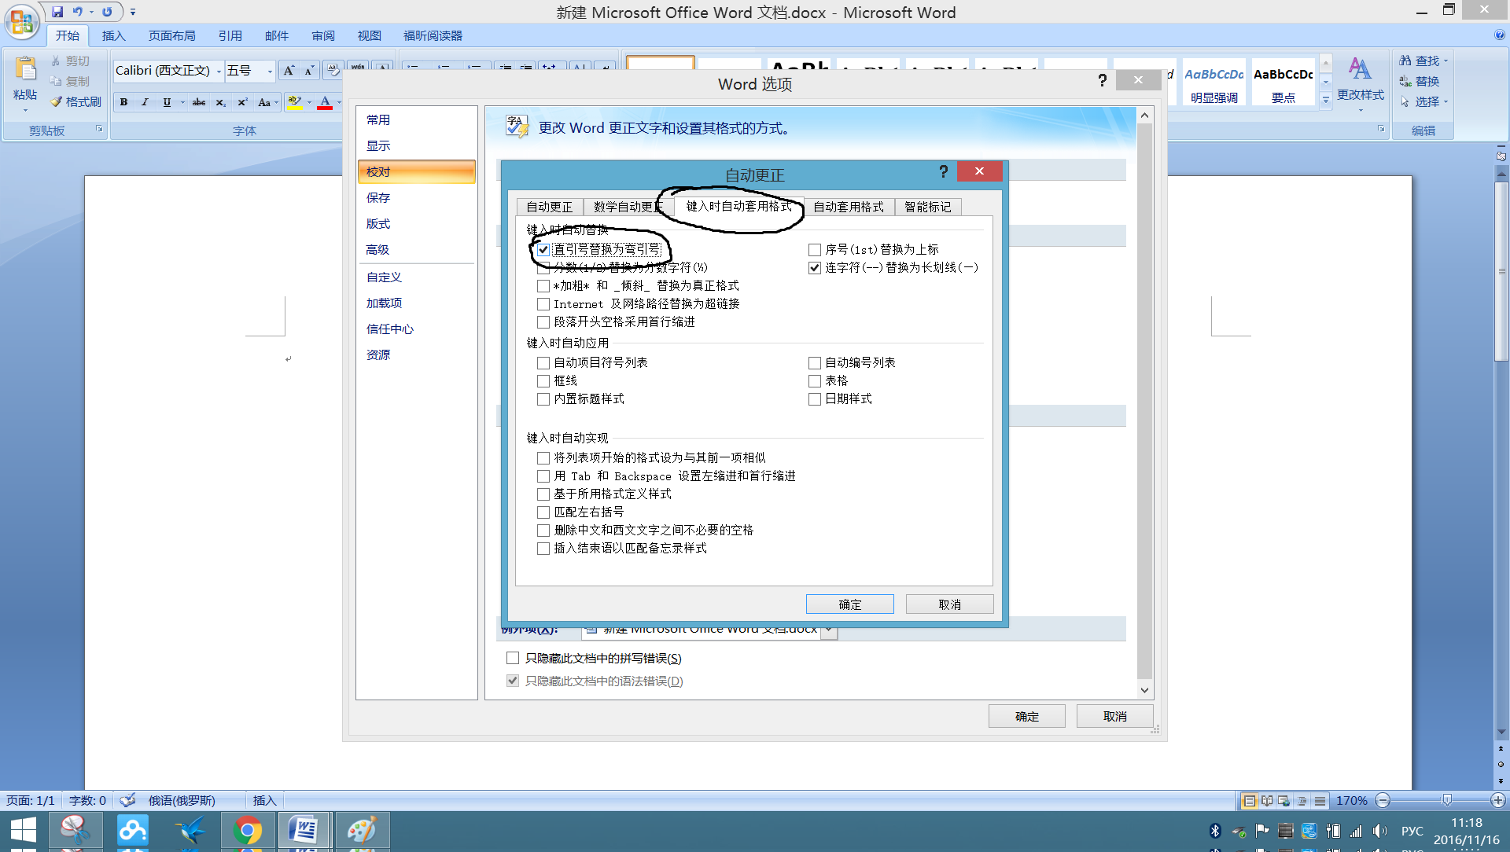Click the zoom in plus button

tap(1497, 800)
